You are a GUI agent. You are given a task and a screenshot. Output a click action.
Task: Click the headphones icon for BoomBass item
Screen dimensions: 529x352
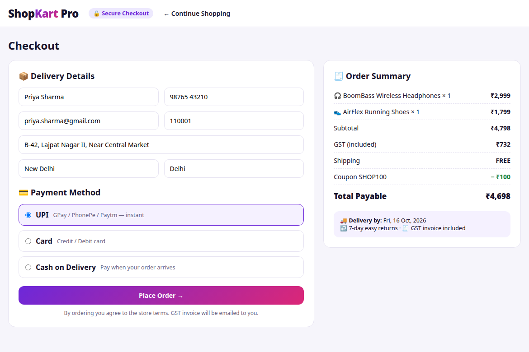(337, 96)
